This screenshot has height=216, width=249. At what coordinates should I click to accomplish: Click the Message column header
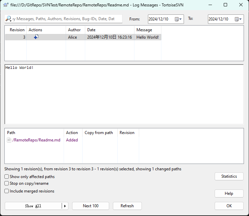pyautogui.click(x=148, y=30)
